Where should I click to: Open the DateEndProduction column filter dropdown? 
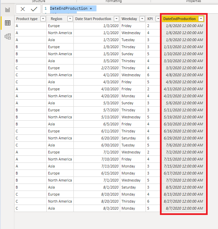(201, 19)
